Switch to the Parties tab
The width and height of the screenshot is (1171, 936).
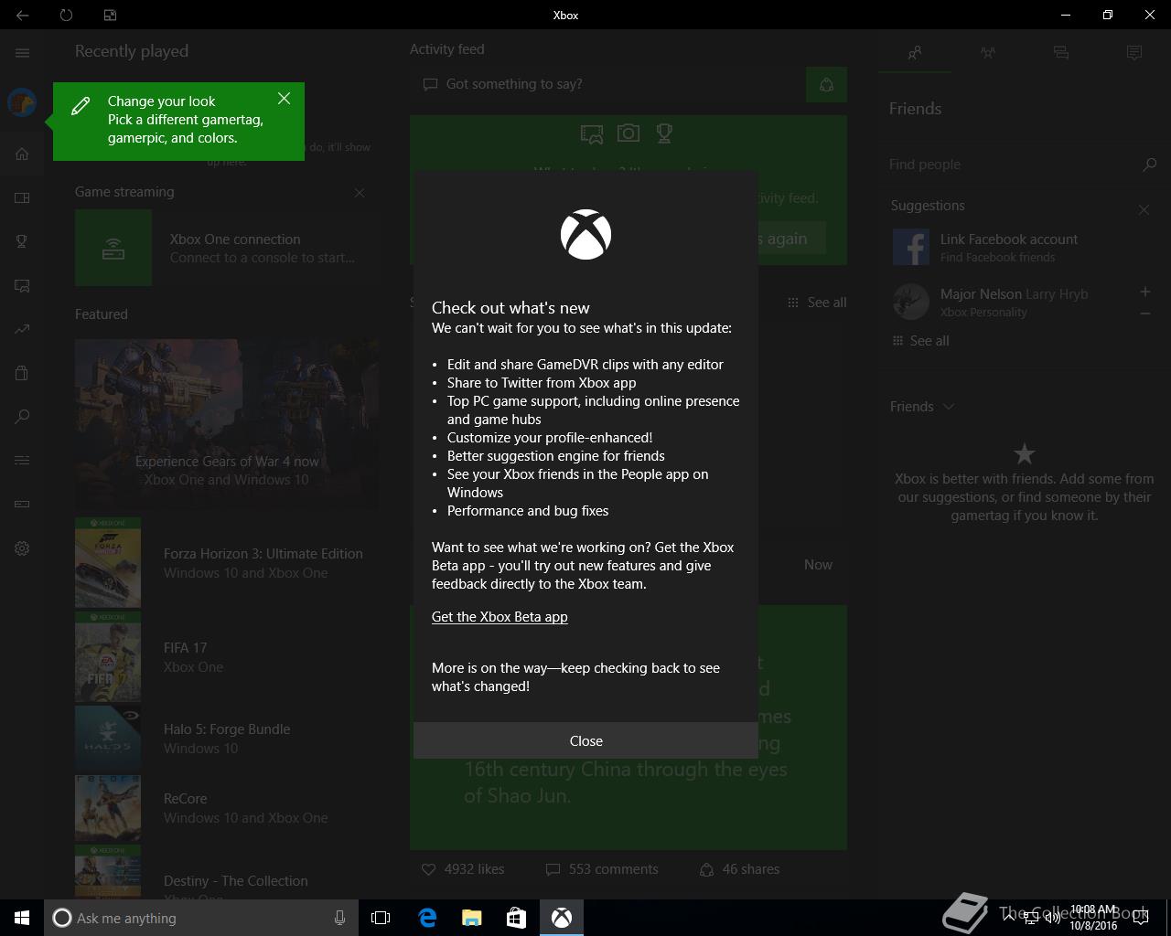click(x=988, y=53)
